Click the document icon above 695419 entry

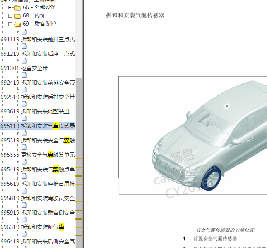click(x=24, y=162)
